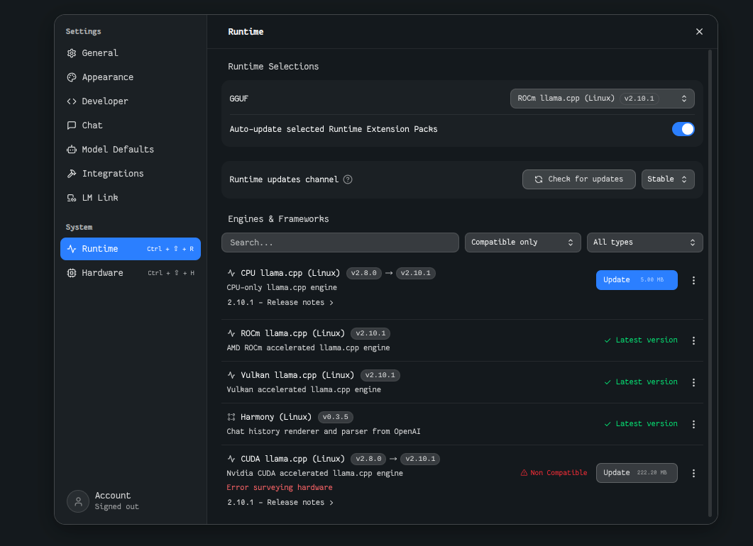Toggle auto-update for Runtime Extension Packs
753x546 pixels.
point(683,129)
